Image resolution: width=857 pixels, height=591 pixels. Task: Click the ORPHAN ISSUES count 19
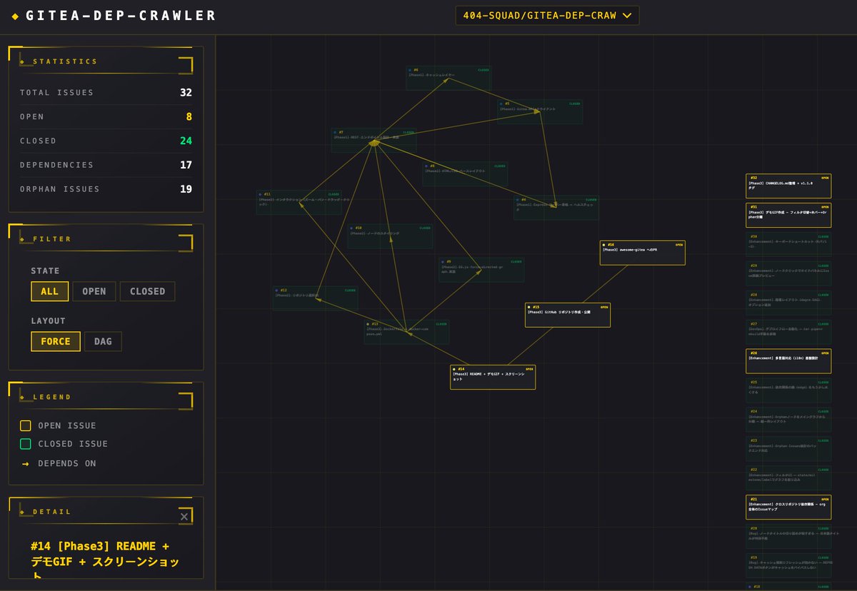pos(186,190)
